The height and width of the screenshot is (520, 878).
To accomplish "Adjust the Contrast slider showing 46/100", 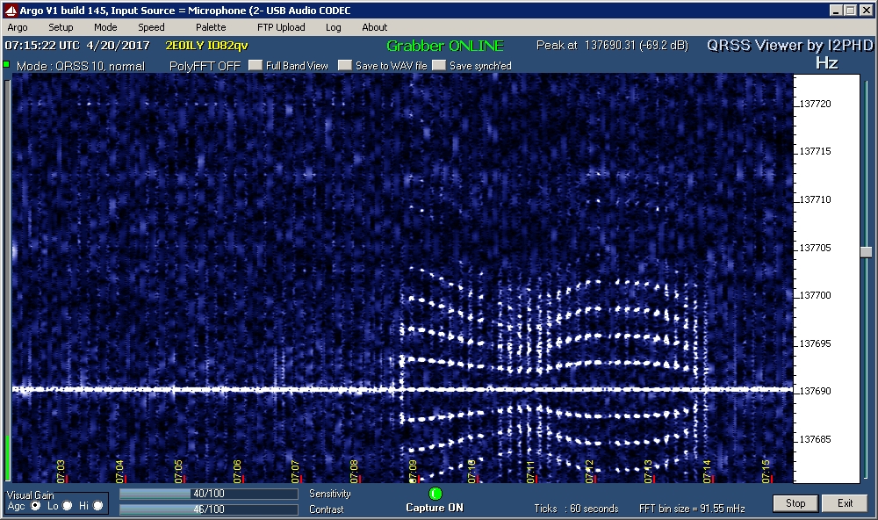I will pos(208,509).
